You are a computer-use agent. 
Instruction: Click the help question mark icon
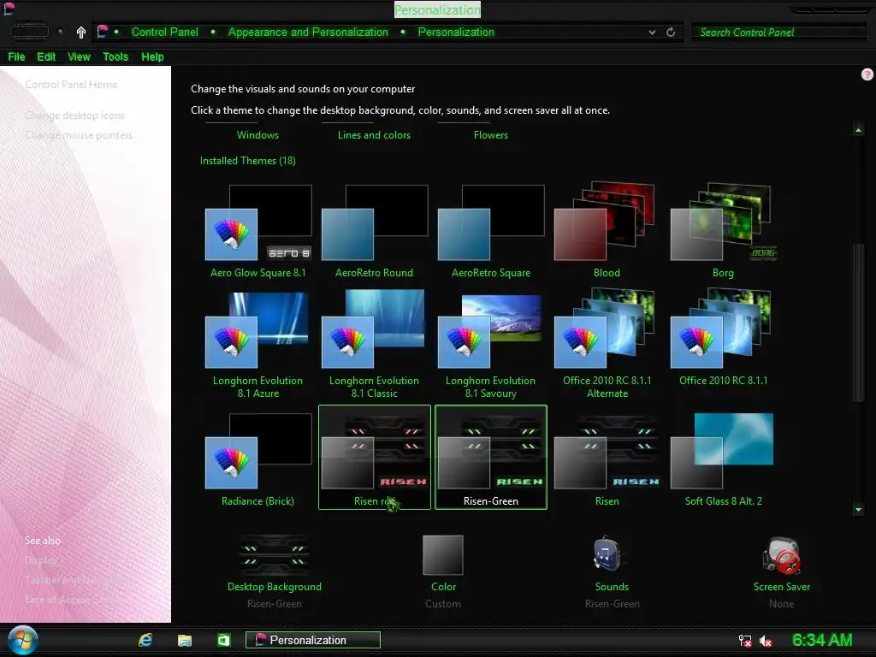[867, 74]
